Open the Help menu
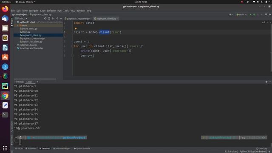The height and width of the screenshot is (153, 272). (89, 11)
